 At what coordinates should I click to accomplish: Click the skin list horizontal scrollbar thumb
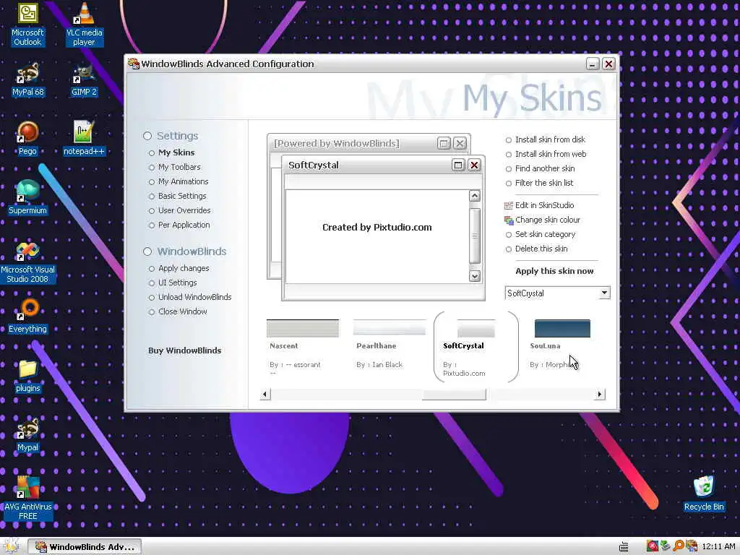point(454,395)
